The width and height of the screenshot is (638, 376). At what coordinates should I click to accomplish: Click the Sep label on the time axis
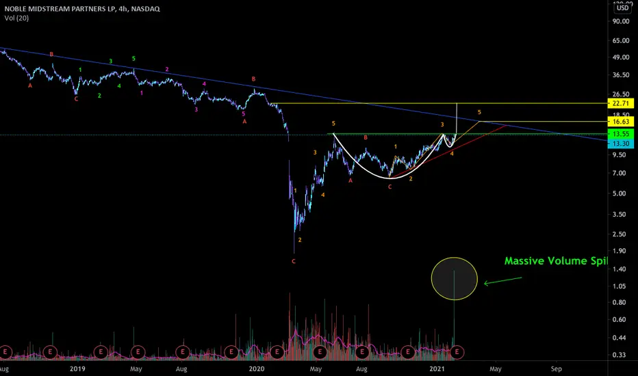[x=557, y=368]
